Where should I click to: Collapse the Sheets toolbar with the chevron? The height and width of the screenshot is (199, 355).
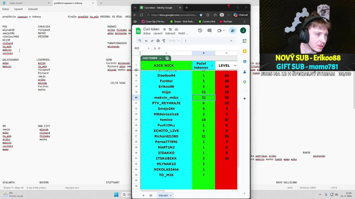click(x=231, y=41)
